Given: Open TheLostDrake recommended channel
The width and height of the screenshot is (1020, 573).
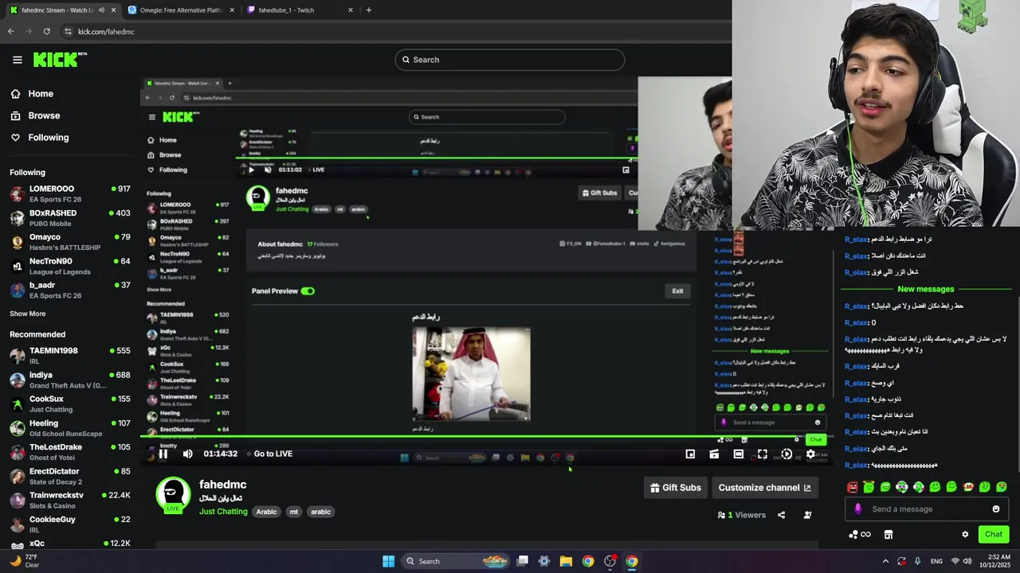Looking at the screenshot, I should pyautogui.click(x=70, y=452).
